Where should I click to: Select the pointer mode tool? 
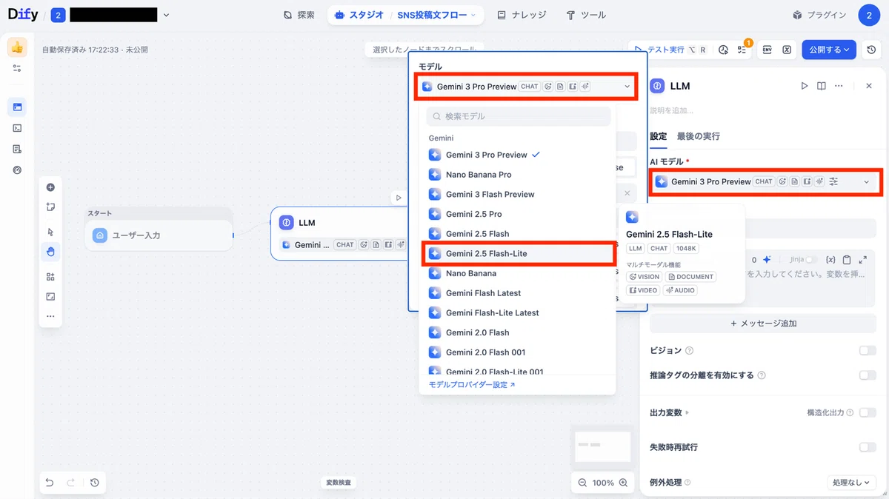pyautogui.click(x=50, y=232)
